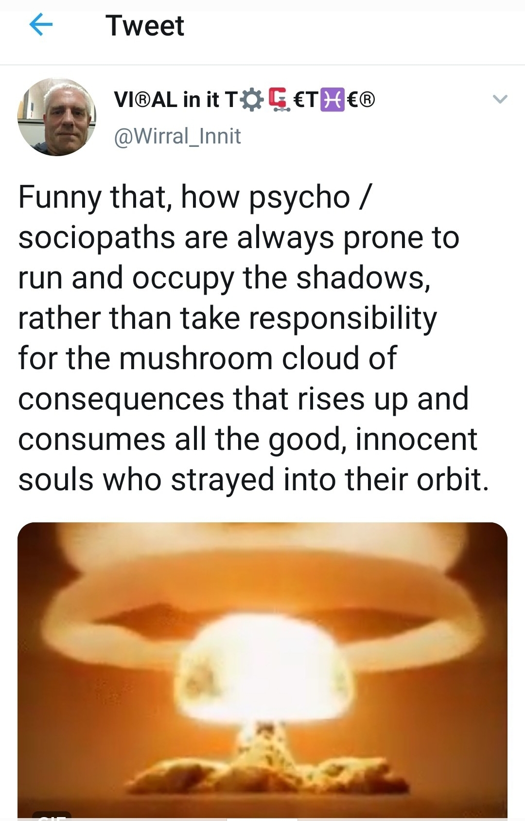Click the word responsibility in tweet text
Image resolution: width=525 pixels, height=821 pixels.
pos(343,318)
